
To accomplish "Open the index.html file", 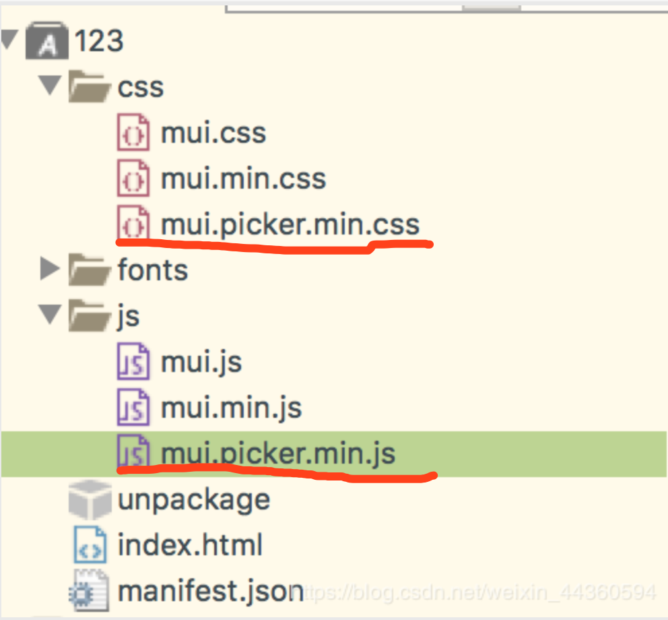I will (x=189, y=545).
